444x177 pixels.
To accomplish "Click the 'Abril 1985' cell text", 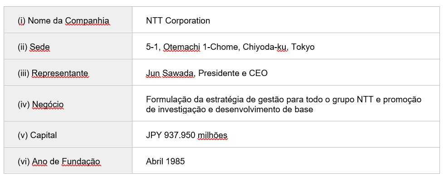I will (166, 162).
